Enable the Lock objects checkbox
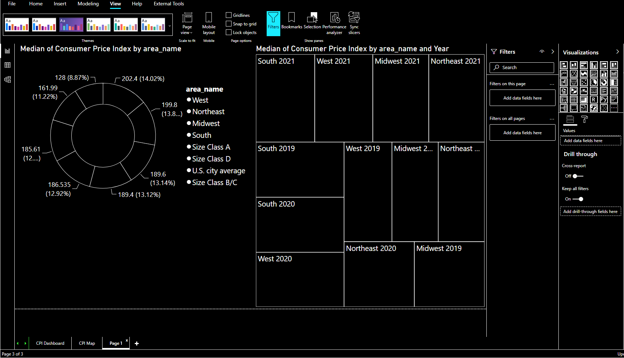 tap(229, 32)
